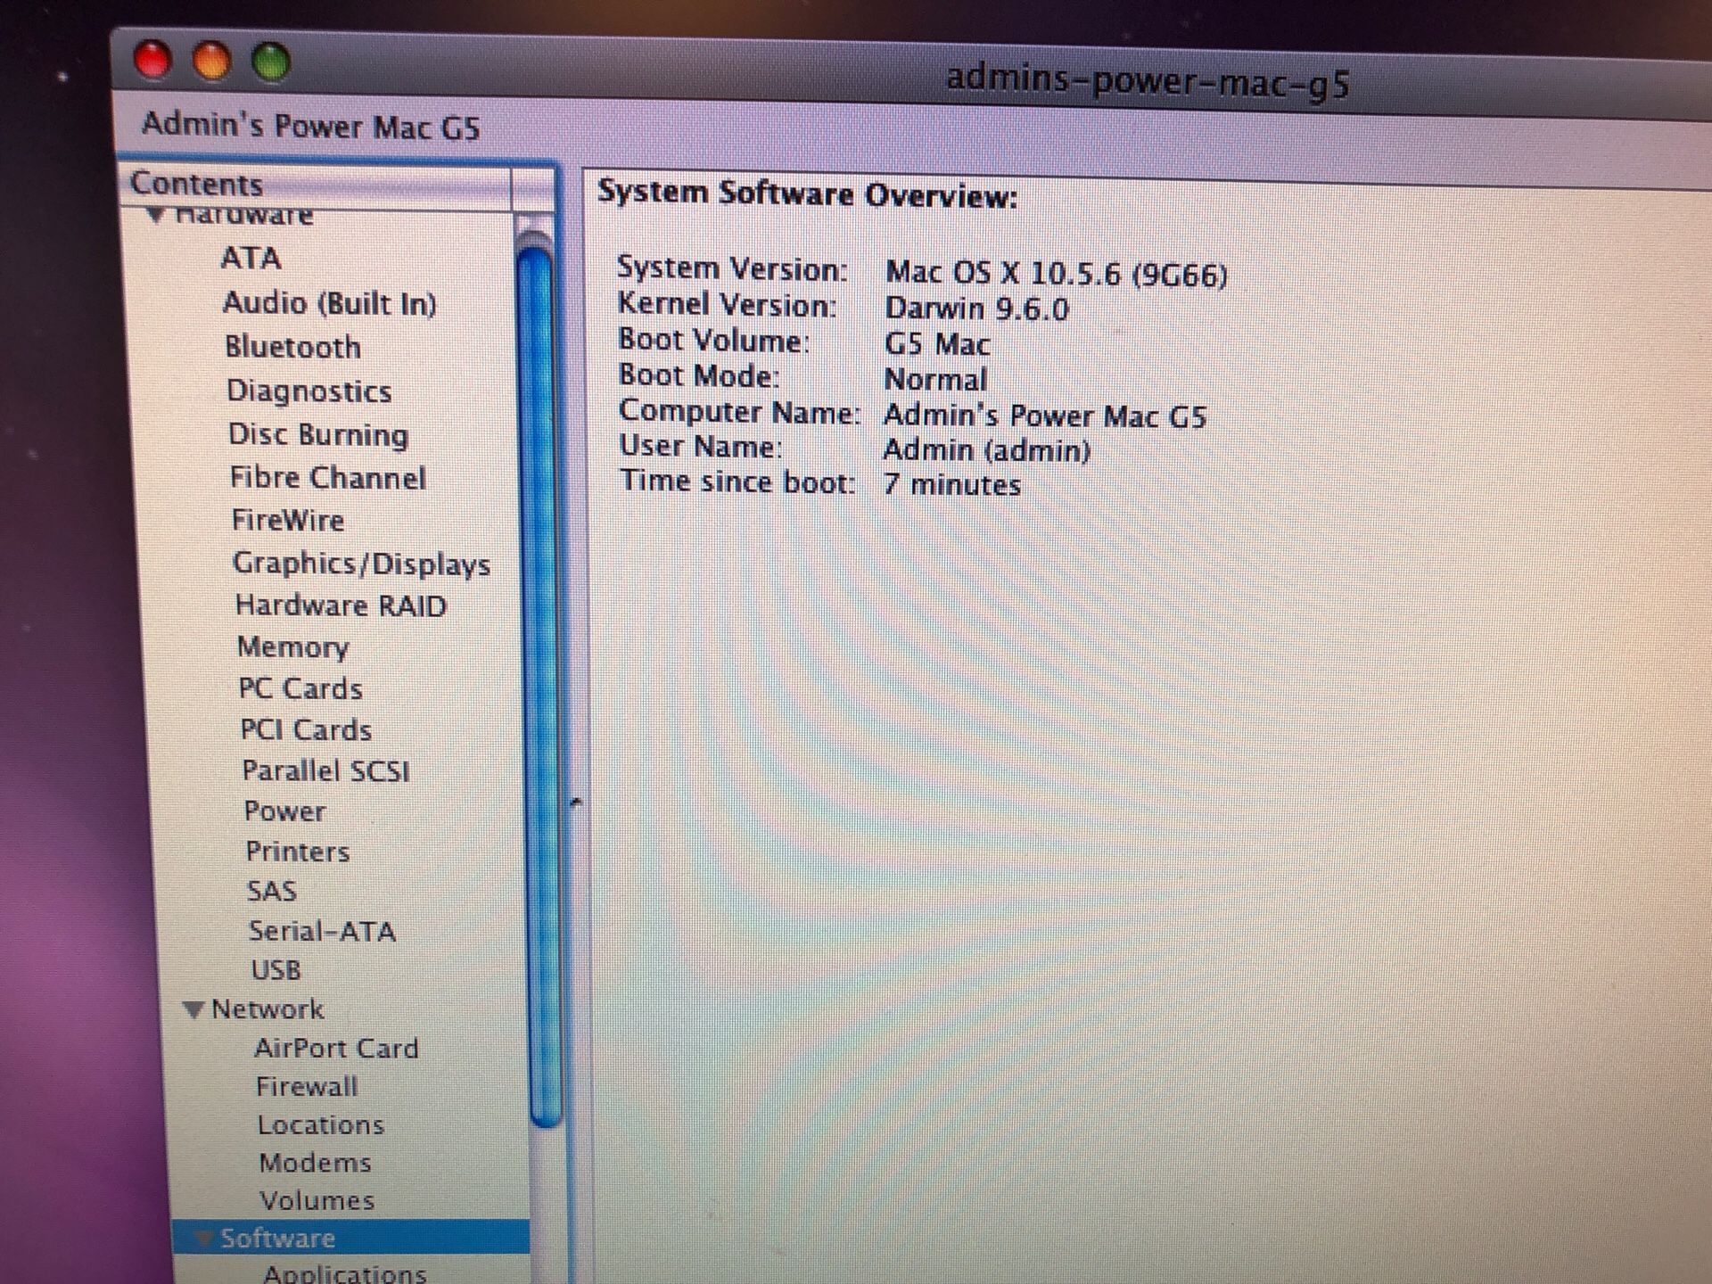
Task: Select Diagnostics in the sidebar
Action: [x=309, y=391]
